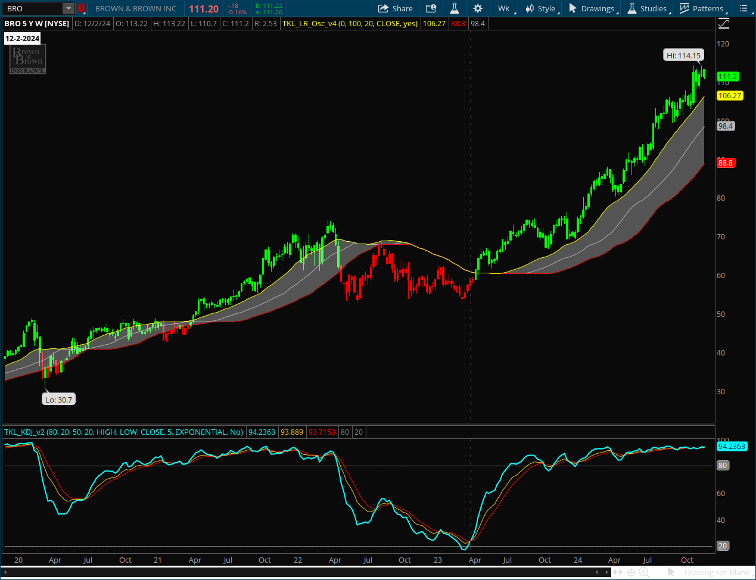Click the yellow 93.889 KDJ value
Image resolution: width=756 pixels, height=580 pixels.
point(292,432)
